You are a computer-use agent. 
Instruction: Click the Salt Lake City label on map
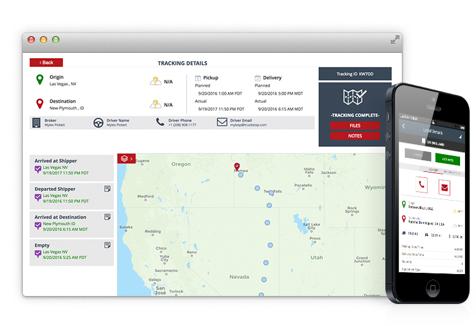[311, 226]
